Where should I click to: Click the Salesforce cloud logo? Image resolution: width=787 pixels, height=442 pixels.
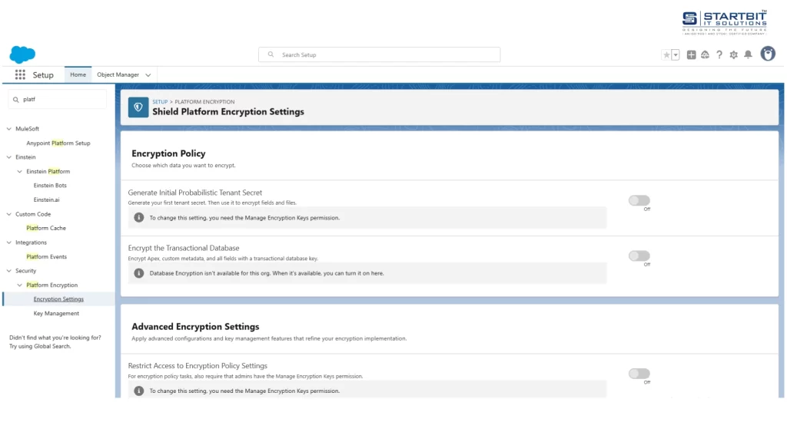[22, 54]
